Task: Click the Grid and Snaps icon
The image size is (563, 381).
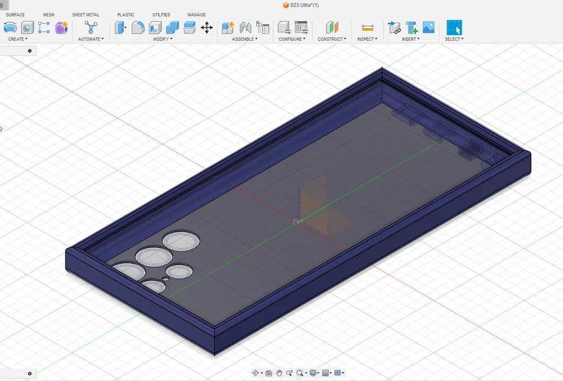Action: tap(325, 373)
